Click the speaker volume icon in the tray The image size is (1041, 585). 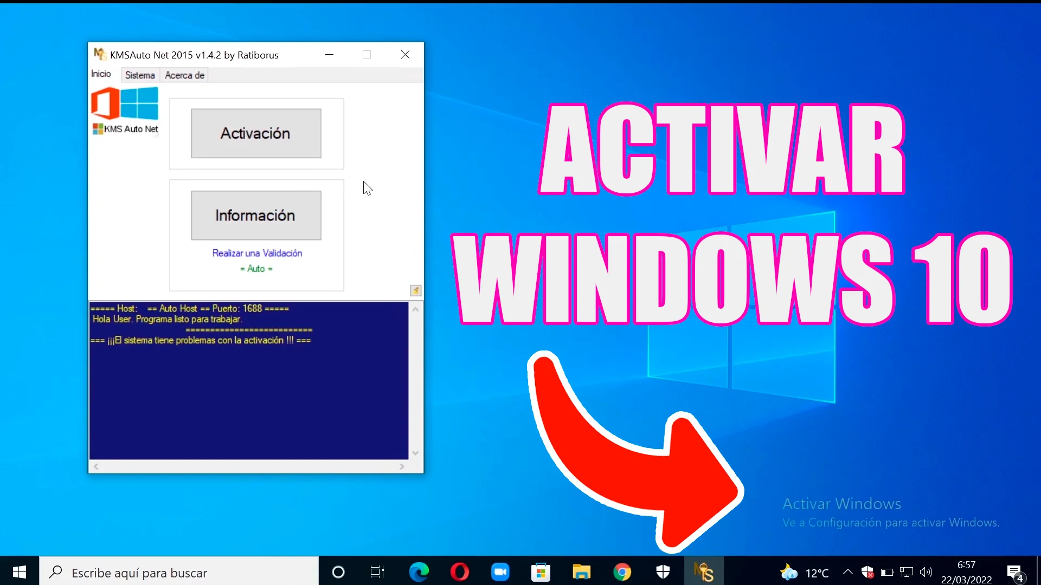(926, 572)
